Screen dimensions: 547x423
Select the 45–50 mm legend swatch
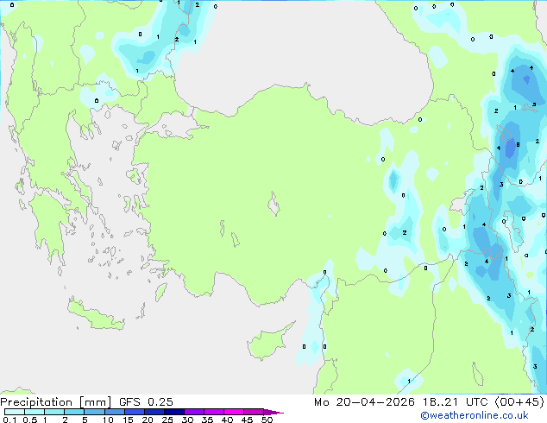[254, 412]
